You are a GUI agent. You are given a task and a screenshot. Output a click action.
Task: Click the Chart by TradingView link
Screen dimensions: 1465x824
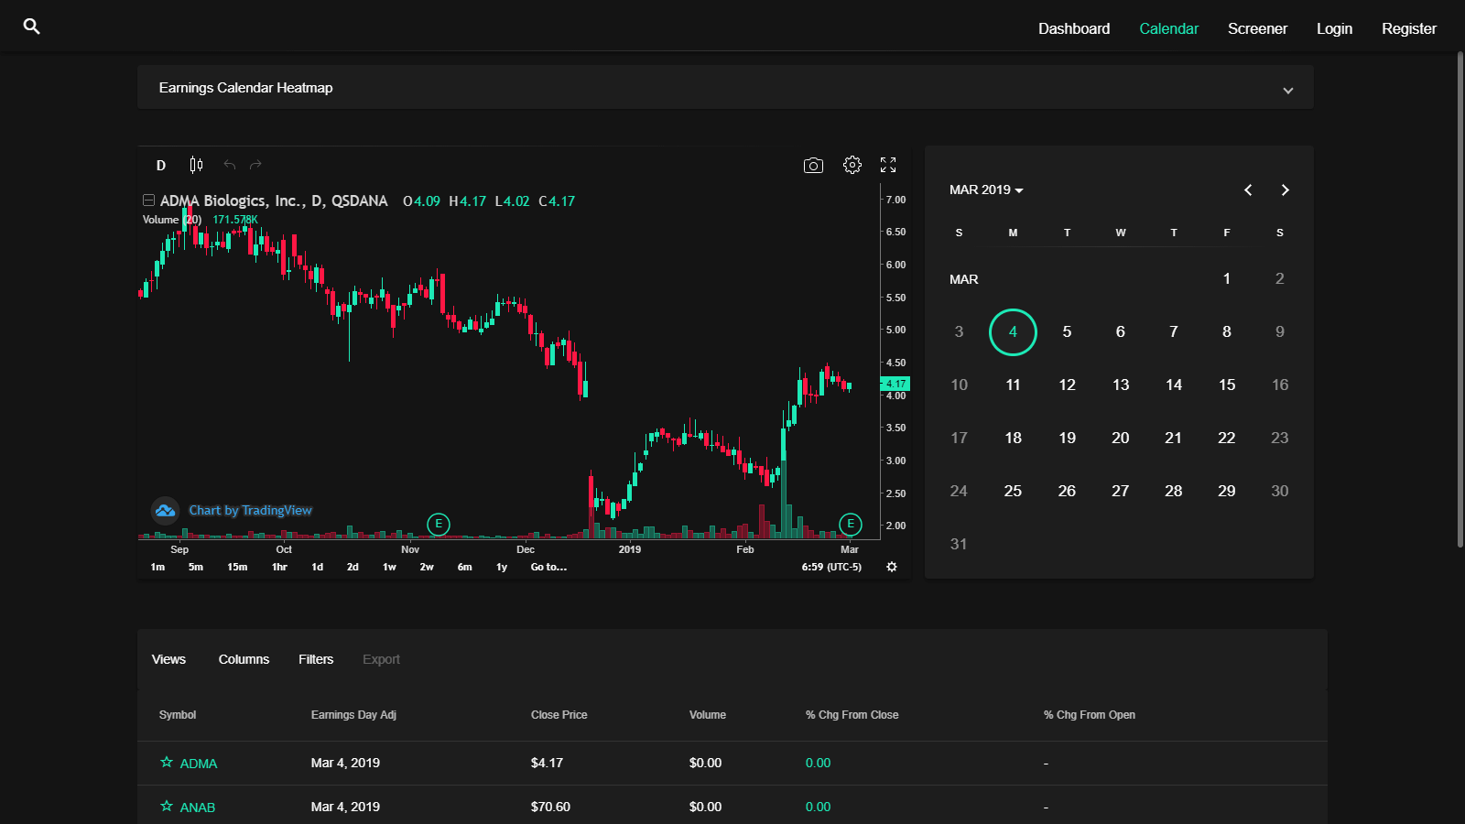[251, 510]
